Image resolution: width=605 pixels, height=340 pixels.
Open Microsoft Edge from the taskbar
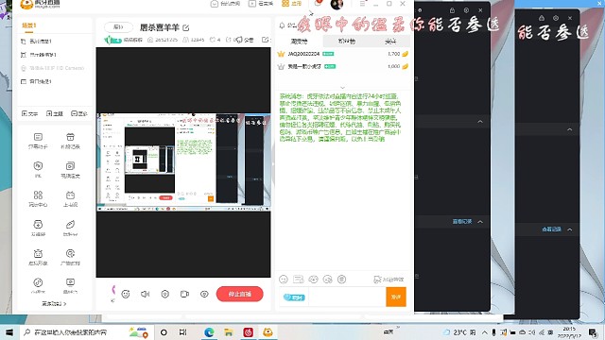tap(209, 332)
